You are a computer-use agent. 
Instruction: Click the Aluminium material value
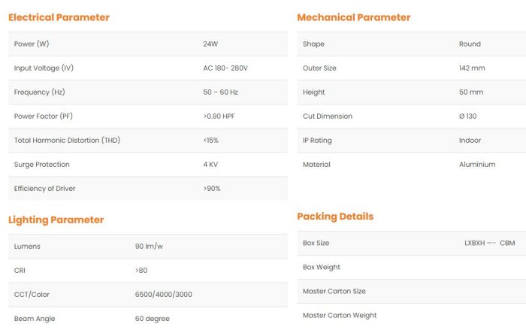pos(477,165)
